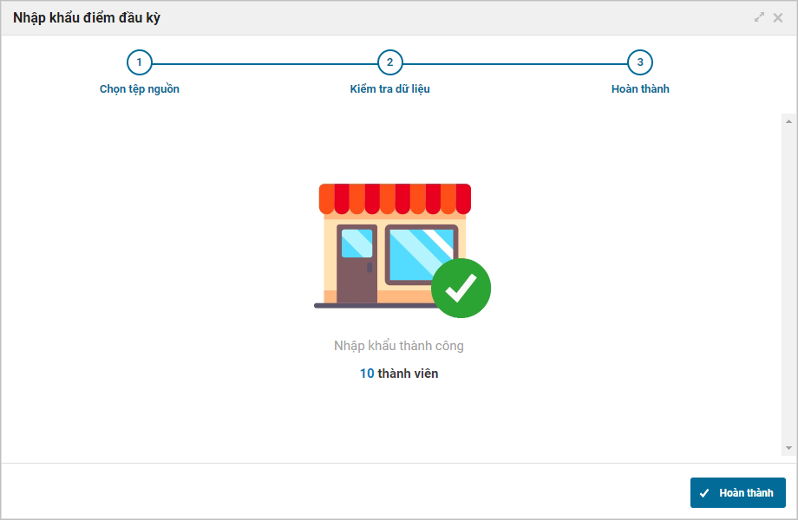Click the green checkmark badge
The height and width of the screenshot is (520, 798).
pos(461,289)
